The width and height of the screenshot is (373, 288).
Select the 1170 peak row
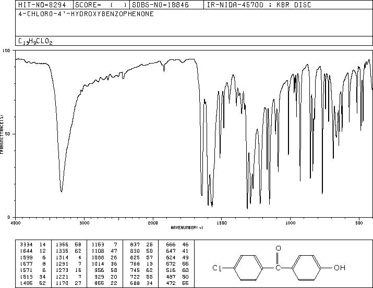pos(68,283)
